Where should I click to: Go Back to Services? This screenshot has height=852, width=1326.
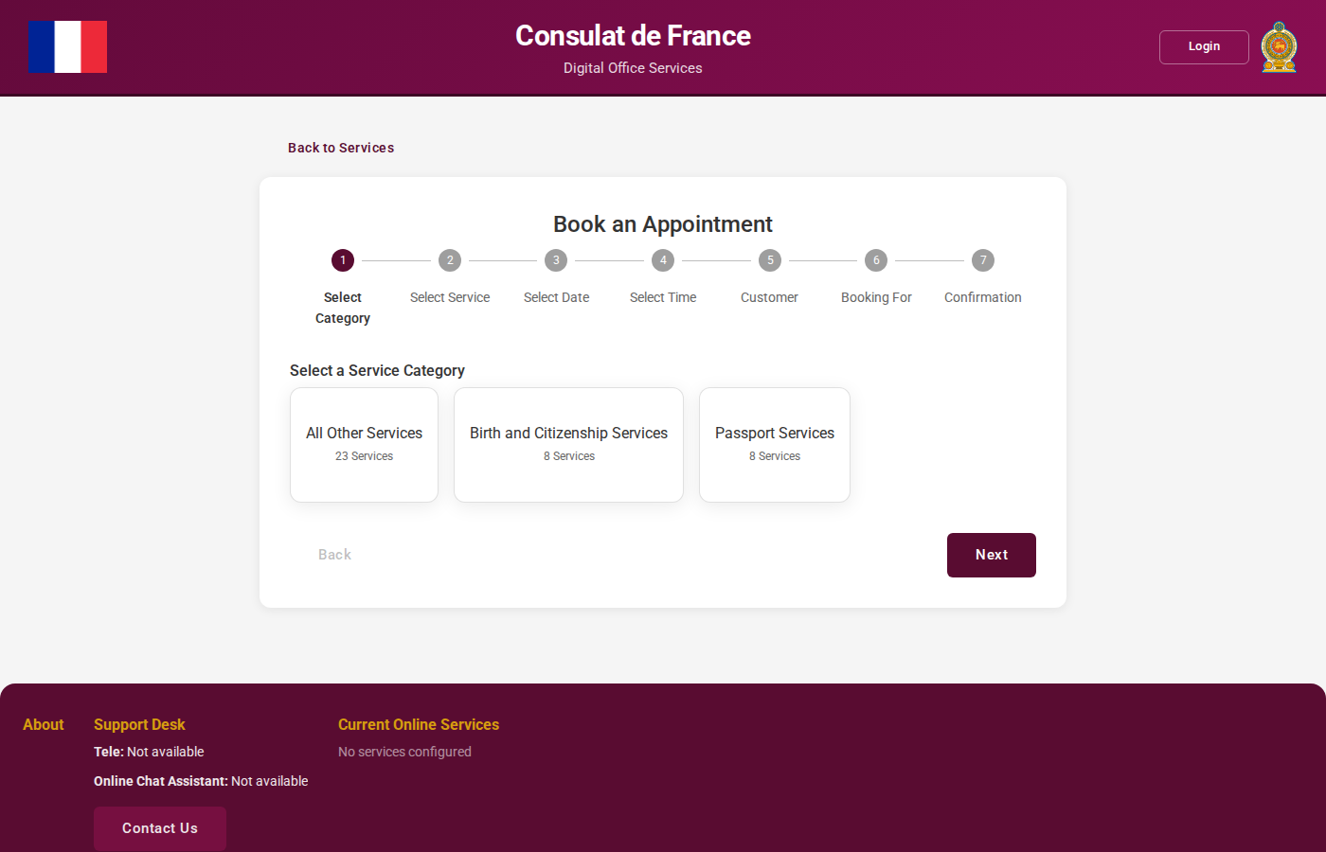tap(341, 148)
